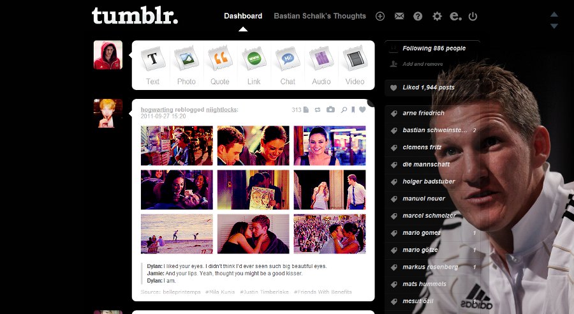The height and width of the screenshot is (314, 574).
Task: Create a new Quote post
Action: click(220, 65)
